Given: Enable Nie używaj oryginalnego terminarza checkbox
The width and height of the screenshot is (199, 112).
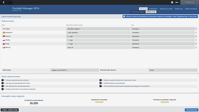Looking at the screenshot, I should point(2,83).
